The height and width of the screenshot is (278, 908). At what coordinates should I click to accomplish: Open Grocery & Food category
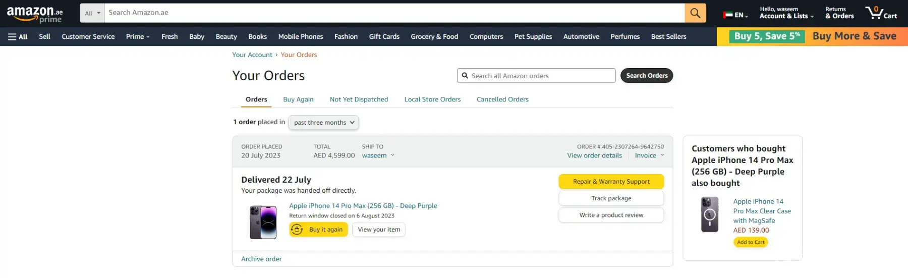434,37
